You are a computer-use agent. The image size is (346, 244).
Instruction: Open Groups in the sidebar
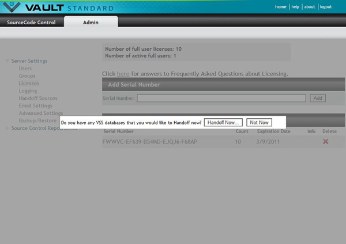pyautogui.click(x=27, y=76)
